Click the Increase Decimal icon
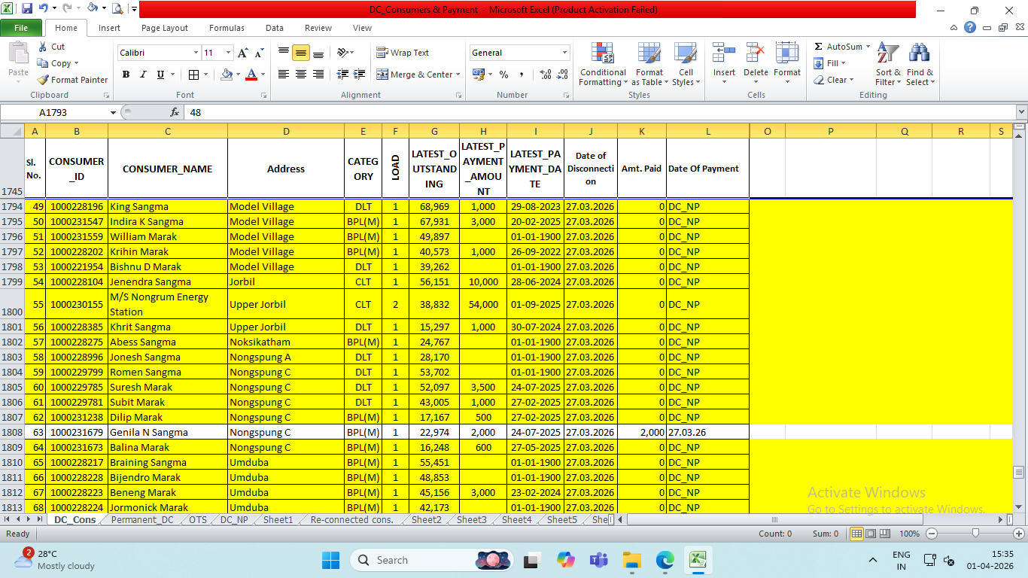This screenshot has width=1028, height=578. 545,75
